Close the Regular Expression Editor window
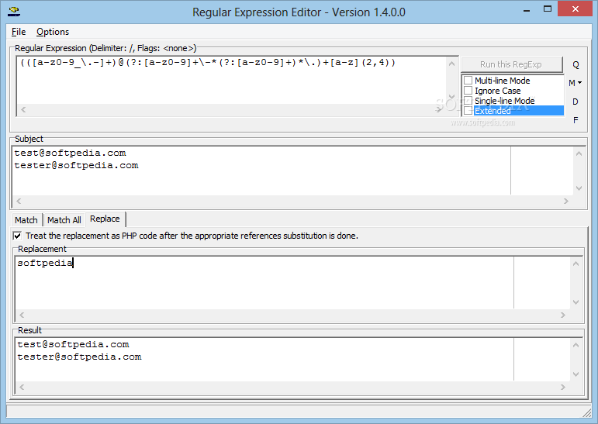Image resolution: width=598 pixels, height=424 pixels. tap(575, 9)
